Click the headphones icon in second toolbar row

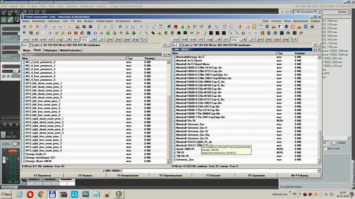click(69, 33)
